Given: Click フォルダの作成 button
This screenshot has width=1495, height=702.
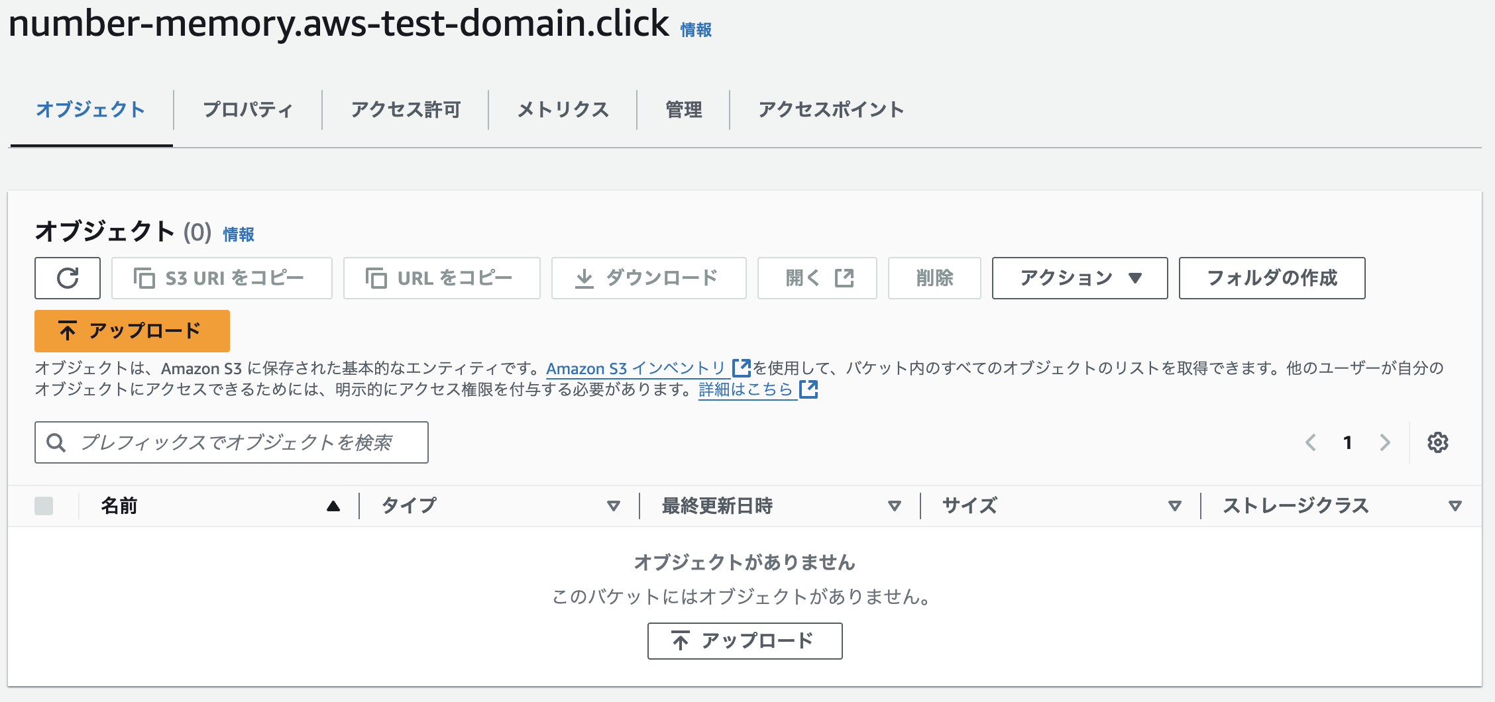Looking at the screenshot, I should [x=1272, y=278].
